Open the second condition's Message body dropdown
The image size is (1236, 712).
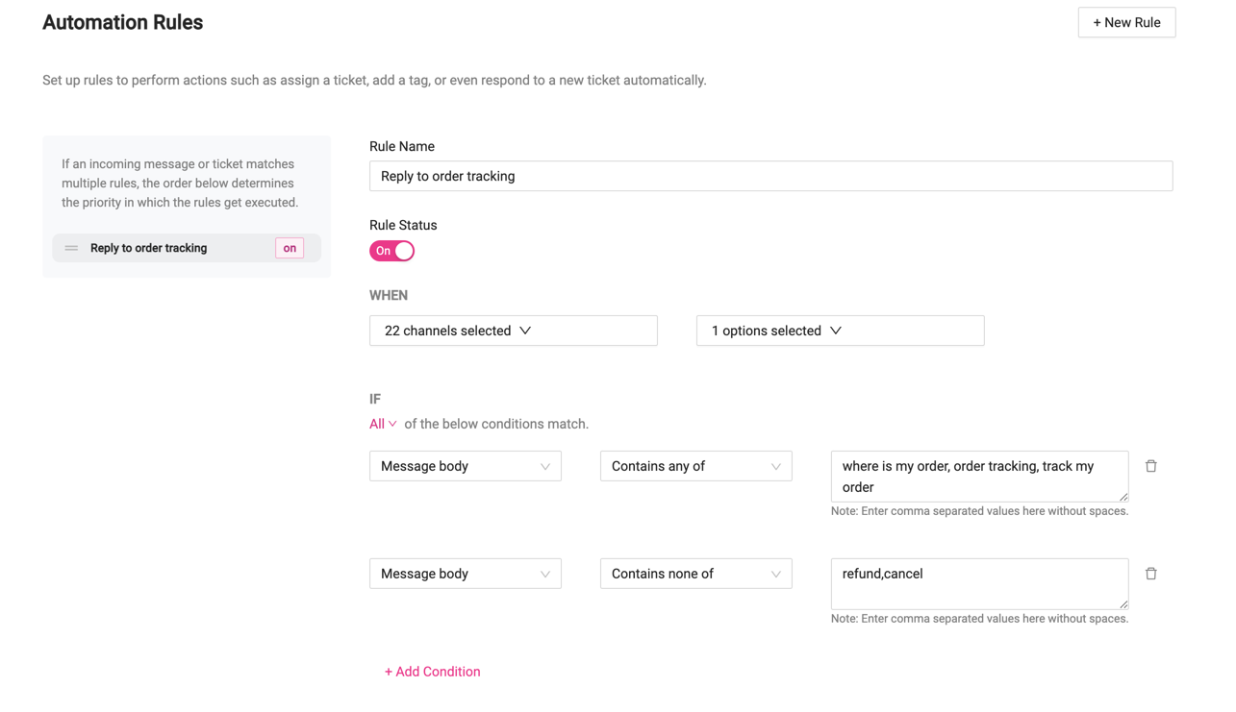tap(465, 574)
